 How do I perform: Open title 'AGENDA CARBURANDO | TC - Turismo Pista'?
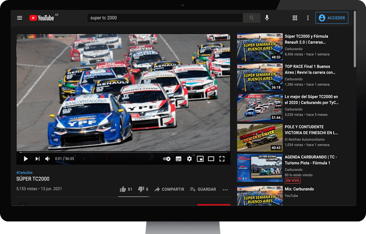311,160
